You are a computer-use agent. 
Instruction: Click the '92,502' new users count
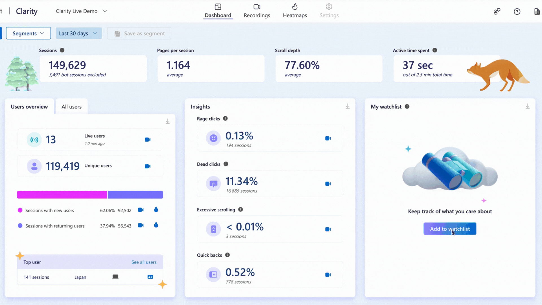[125, 210]
